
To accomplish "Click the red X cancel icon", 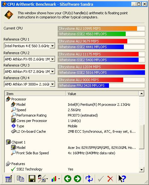I will pos(110,179).
